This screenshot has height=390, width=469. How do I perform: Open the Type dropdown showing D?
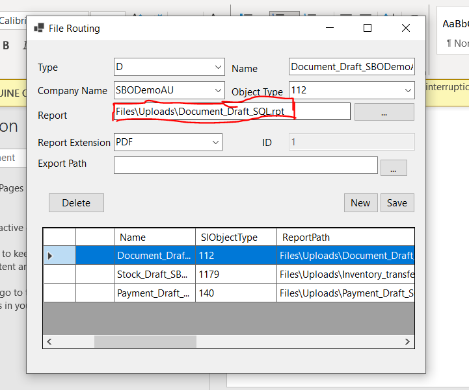[x=169, y=67]
